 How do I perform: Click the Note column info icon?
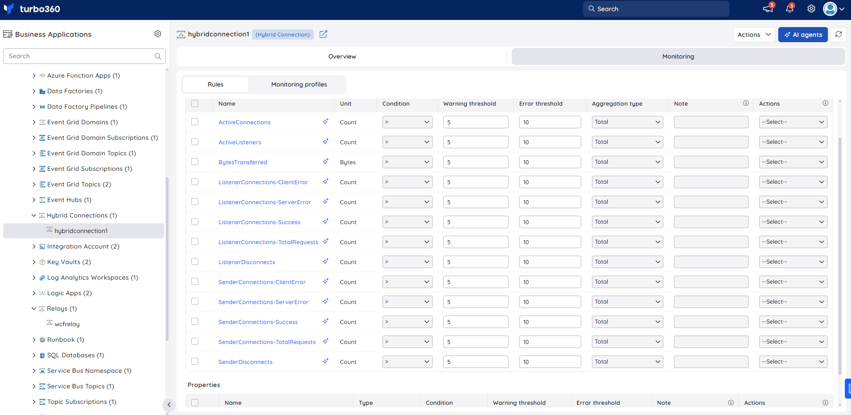pos(746,103)
